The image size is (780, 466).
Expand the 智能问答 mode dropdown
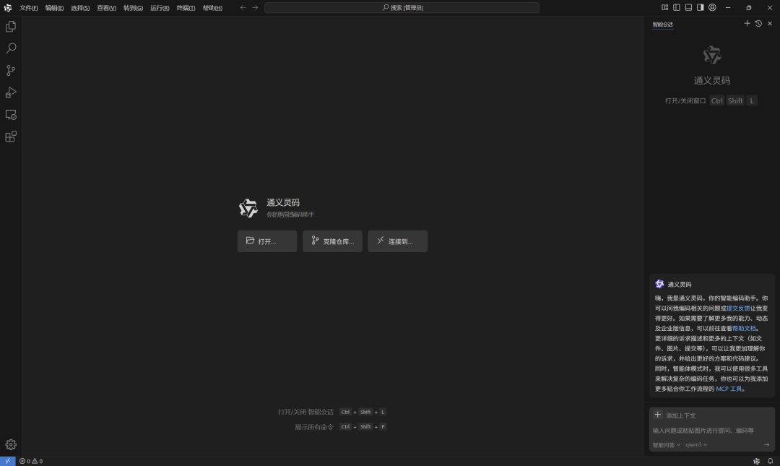[666, 444]
